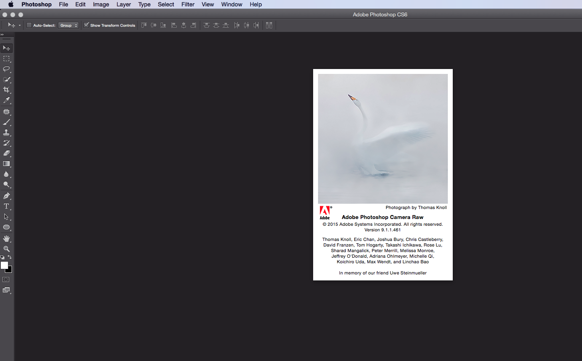The height and width of the screenshot is (361, 582).
Task: Select the Brush tool
Action: click(6, 122)
